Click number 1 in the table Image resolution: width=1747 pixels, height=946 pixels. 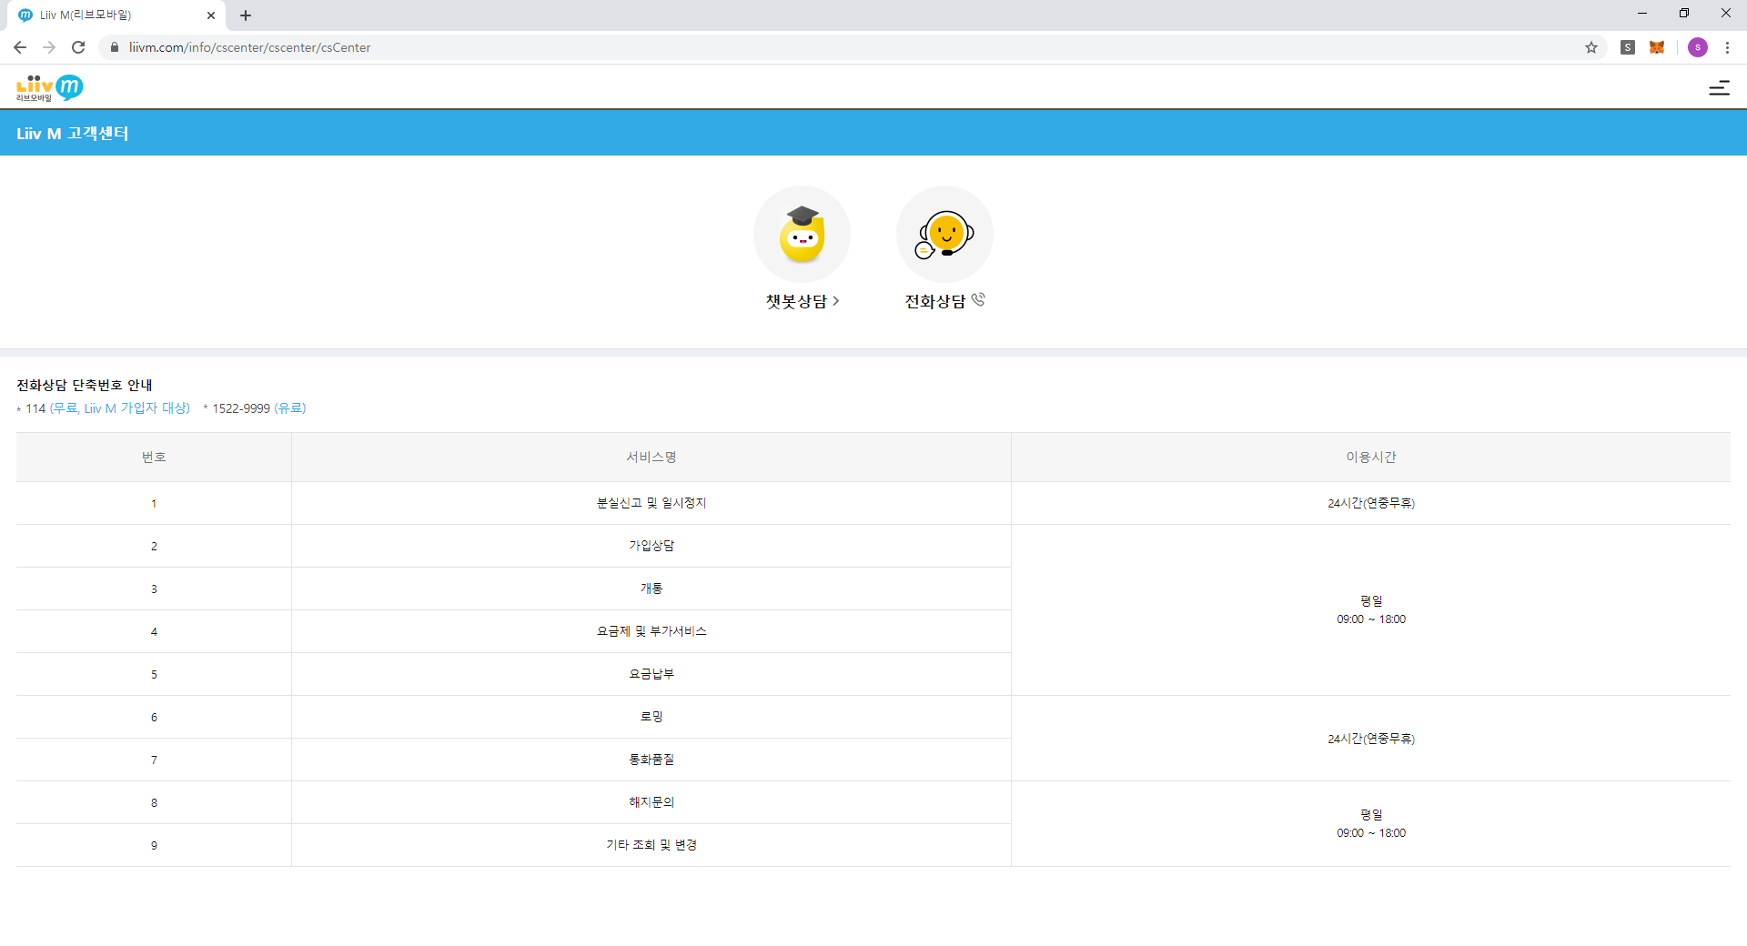(x=154, y=503)
